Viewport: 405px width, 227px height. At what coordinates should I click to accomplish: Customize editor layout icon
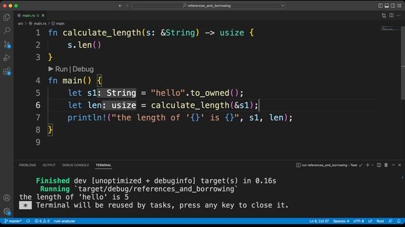pos(399,6)
